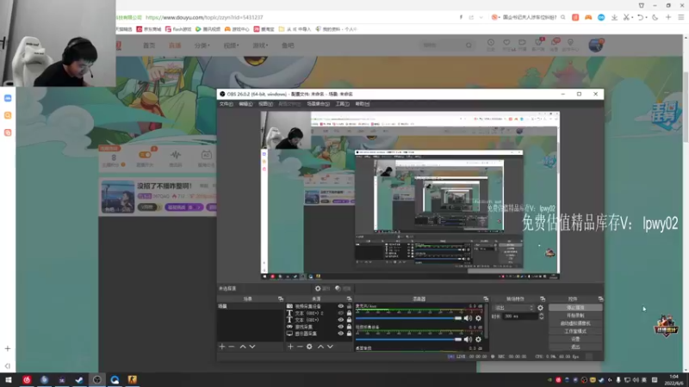Screen dimensions: 689x387
Task: Toggle visibility of text (GDI+) source
Action: click(340, 320)
